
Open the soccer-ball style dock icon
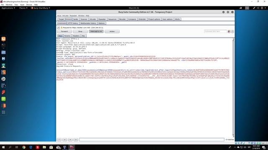click(x=3, y=79)
